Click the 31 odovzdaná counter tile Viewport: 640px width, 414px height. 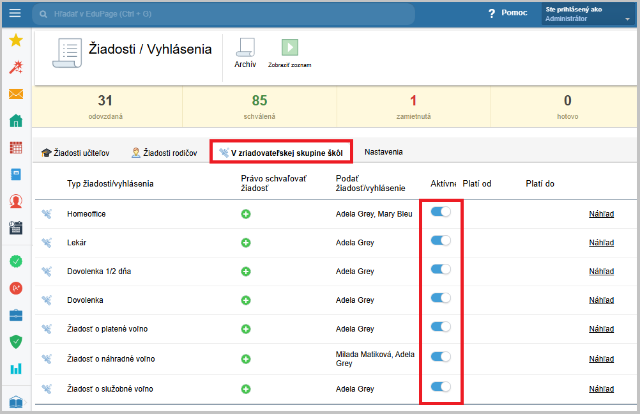pyautogui.click(x=107, y=107)
